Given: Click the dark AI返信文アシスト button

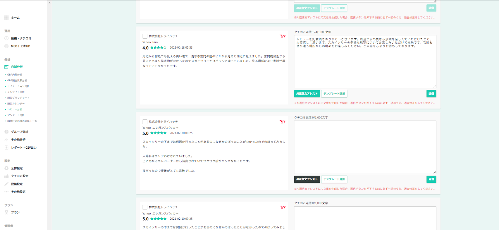Looking at the screenshot, I should 307,179.
